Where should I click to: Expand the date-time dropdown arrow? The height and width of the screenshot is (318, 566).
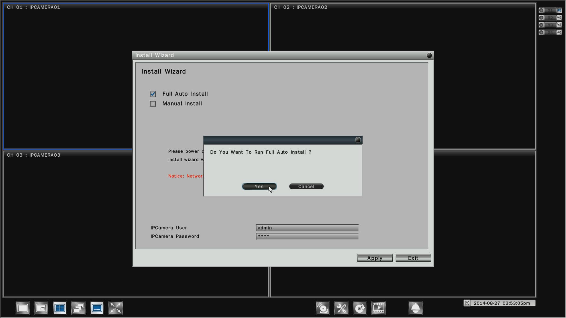(x=467, y=303)
